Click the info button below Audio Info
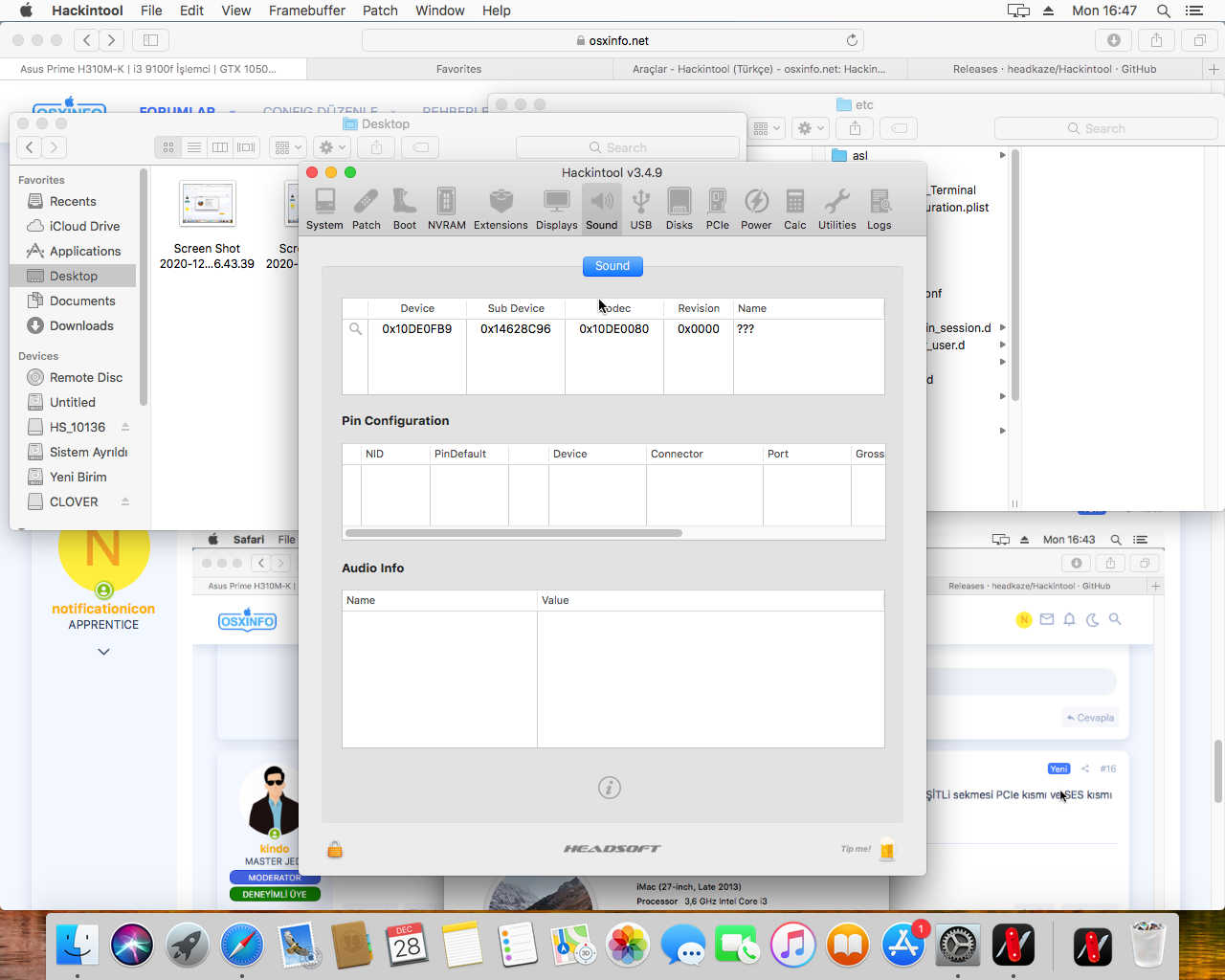 (x=610, y=788)
